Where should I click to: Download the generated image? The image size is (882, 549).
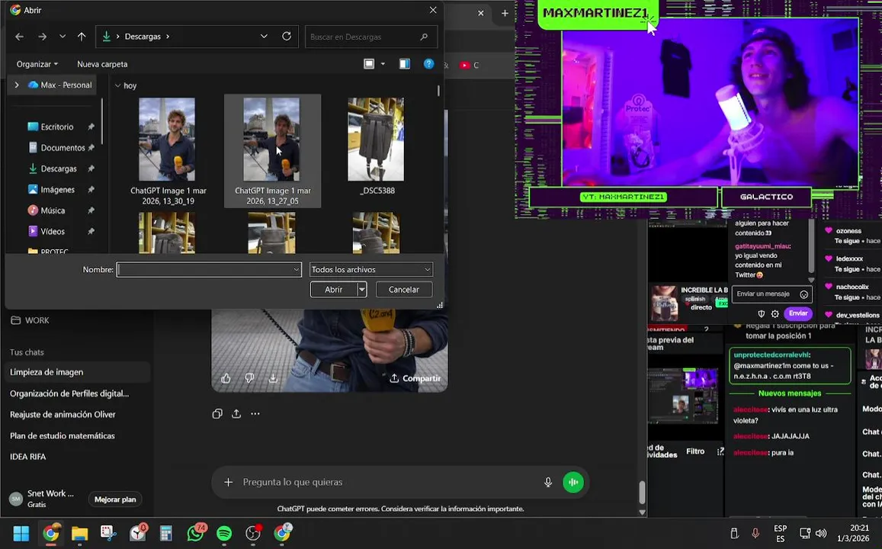[x=273, y=378]
